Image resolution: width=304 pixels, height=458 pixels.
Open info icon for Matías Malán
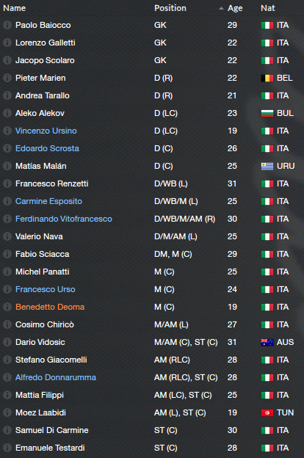tap(7, 166)
